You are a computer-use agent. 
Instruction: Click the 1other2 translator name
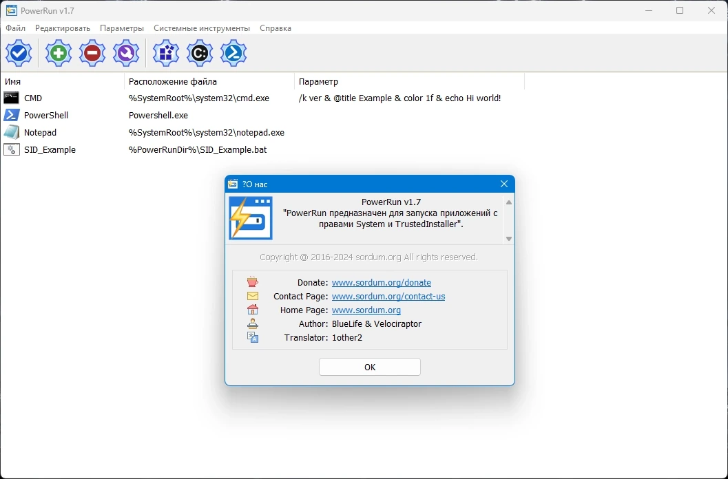click(347, 338)
